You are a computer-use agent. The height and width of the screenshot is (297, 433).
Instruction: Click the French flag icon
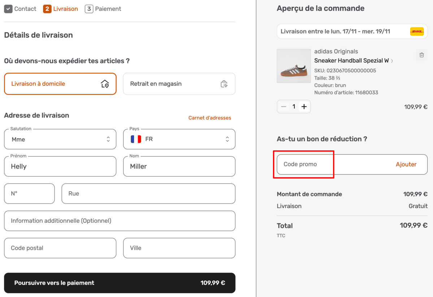(x=136, y=139)
